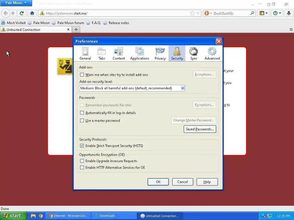Open the address bar history dropdown arrow

(198, 13)
